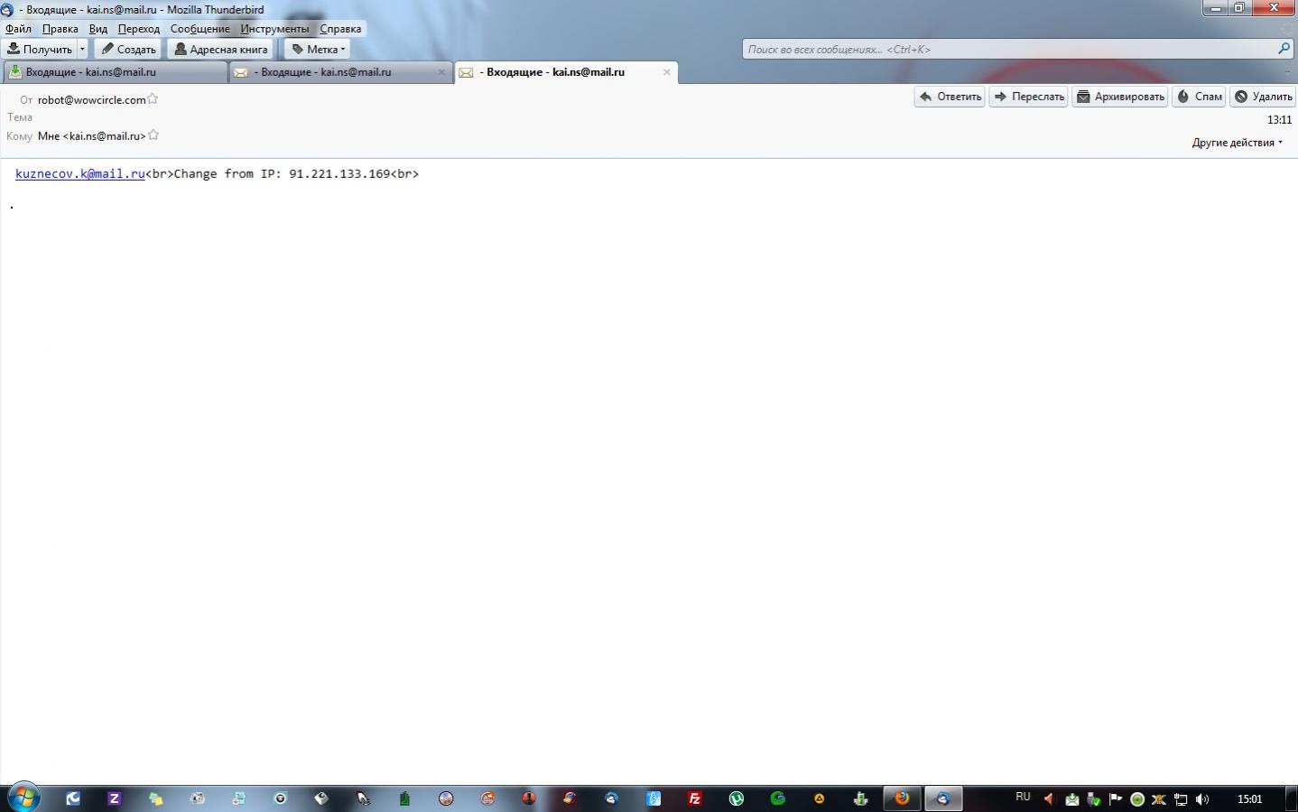Image resolution: width=1298 pixels, height=812 pixels.
Task: Open the Сообщение menu
Action: coord(199,29)
